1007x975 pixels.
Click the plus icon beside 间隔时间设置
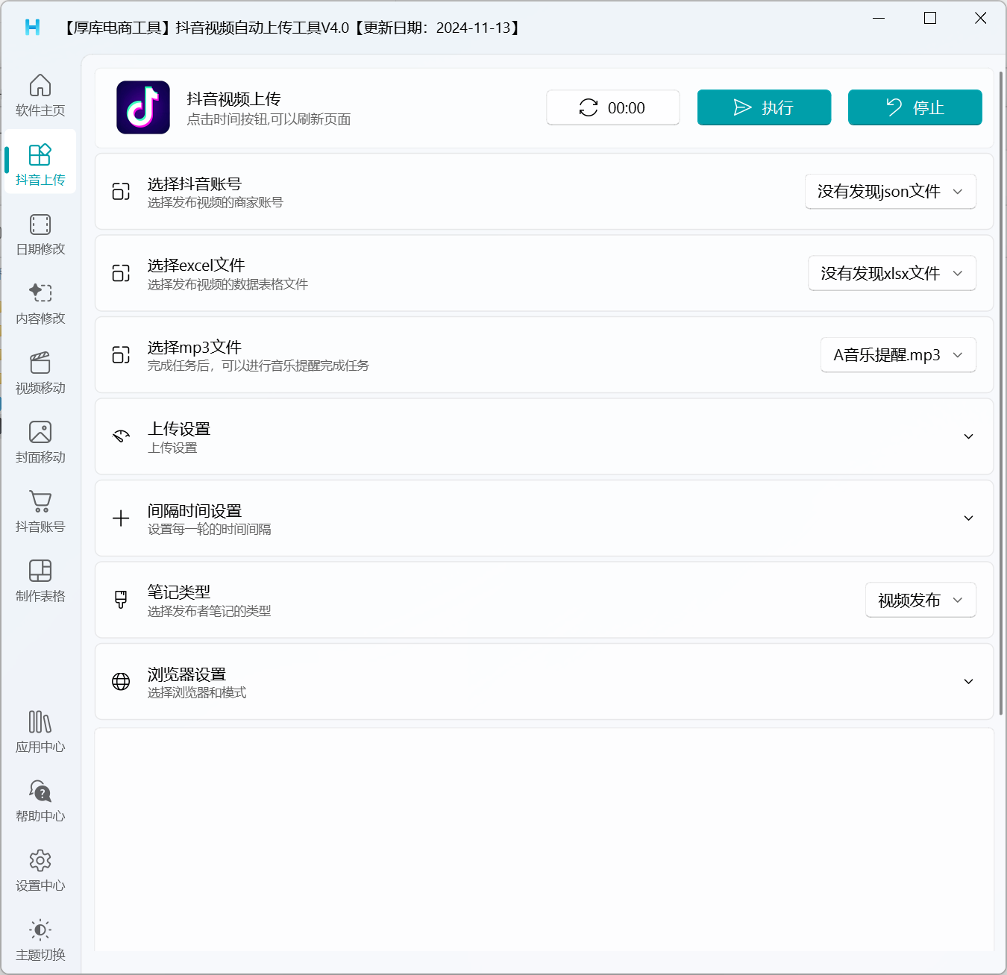click(x=121, y=518)
